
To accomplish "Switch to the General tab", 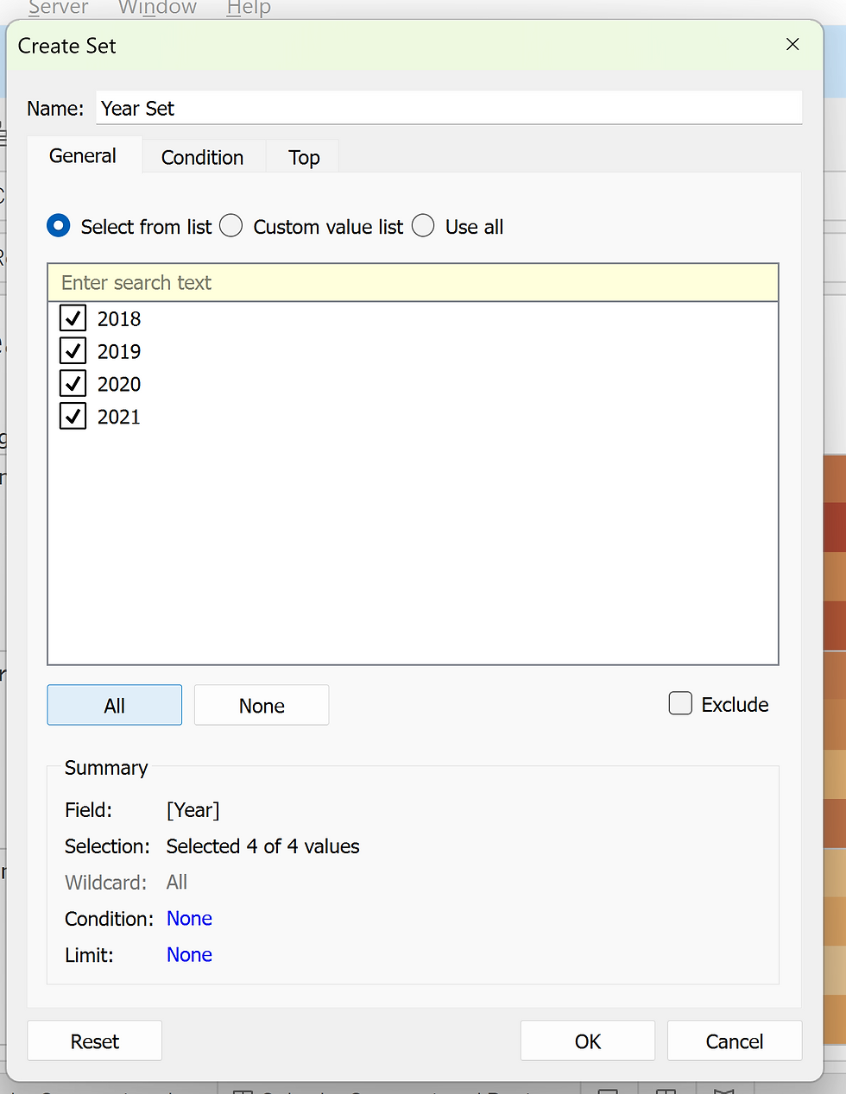I will [83, 156].
